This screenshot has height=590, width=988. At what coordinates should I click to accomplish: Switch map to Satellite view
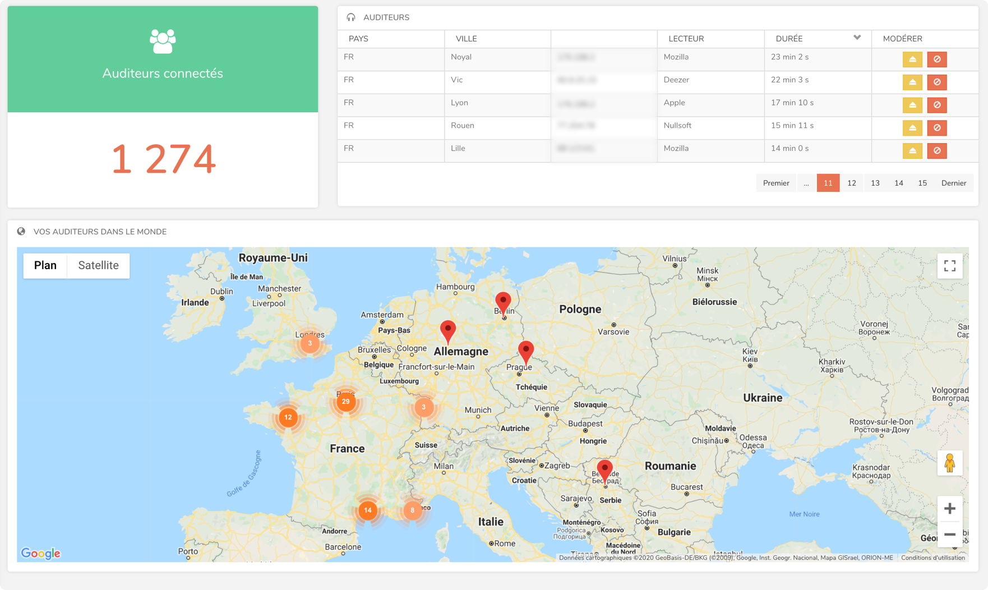98,265
